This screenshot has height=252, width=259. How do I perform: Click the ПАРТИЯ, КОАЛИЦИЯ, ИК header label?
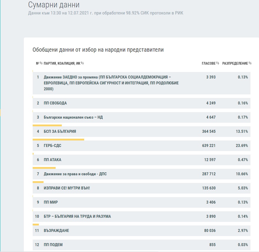[62, 63]
